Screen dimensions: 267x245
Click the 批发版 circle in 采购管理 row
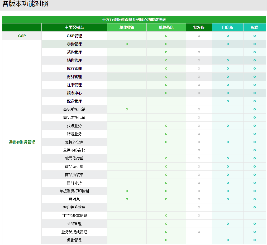point(199,52)
